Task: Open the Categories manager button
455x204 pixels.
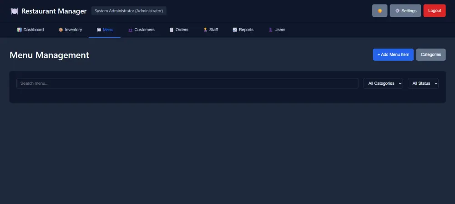Action: [x=431, y=54]
